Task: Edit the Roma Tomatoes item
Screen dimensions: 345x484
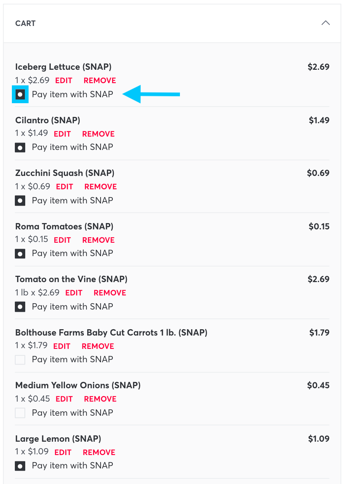Action: 62,240
